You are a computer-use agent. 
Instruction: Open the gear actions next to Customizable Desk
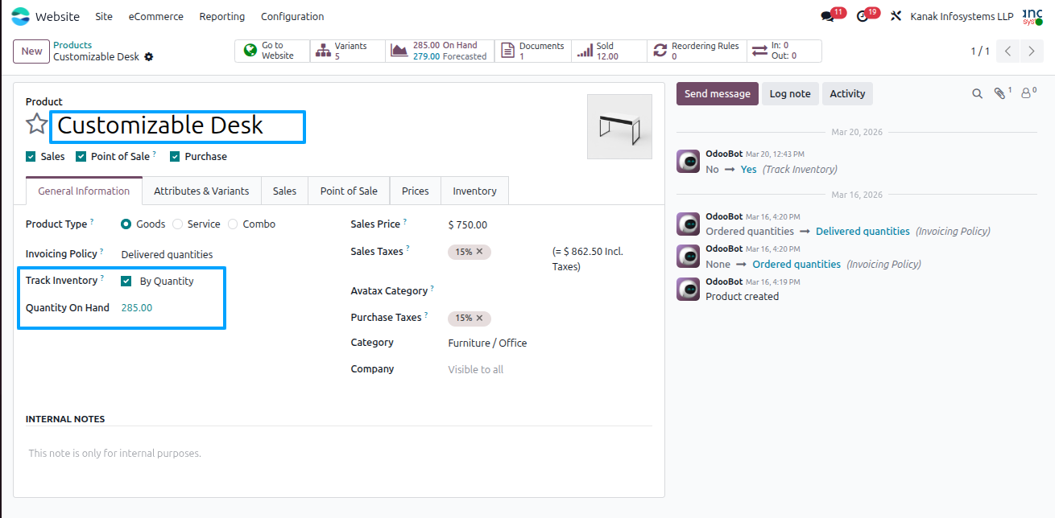[148, 57]
